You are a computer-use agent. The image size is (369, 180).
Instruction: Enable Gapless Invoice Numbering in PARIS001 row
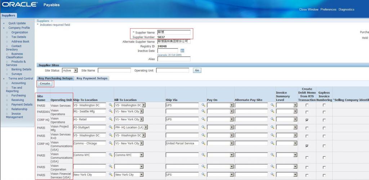pyautogui.click(x=324, y=112)
